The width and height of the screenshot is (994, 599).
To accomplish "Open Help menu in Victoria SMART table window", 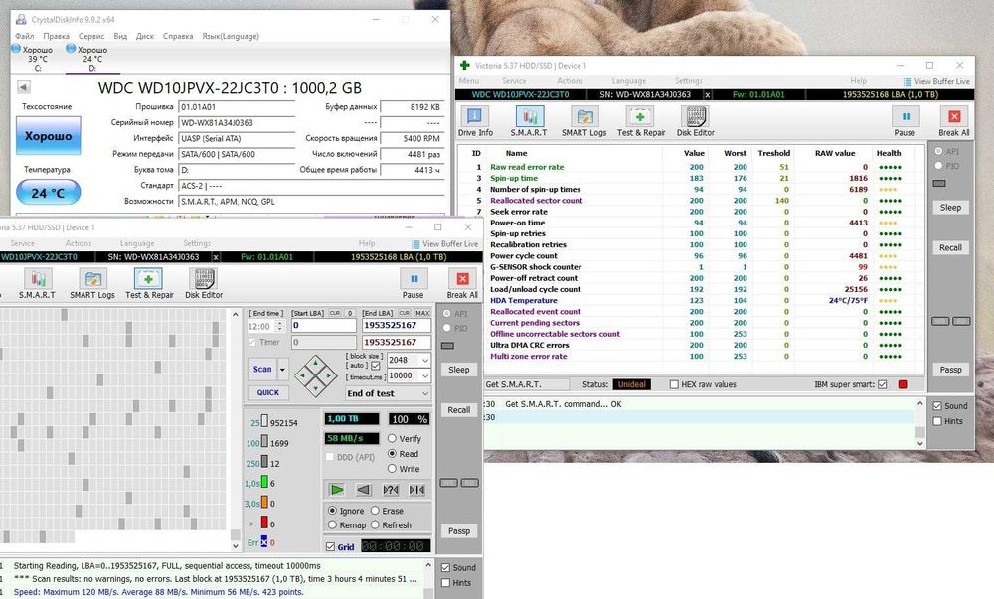I will click(859, 81).
